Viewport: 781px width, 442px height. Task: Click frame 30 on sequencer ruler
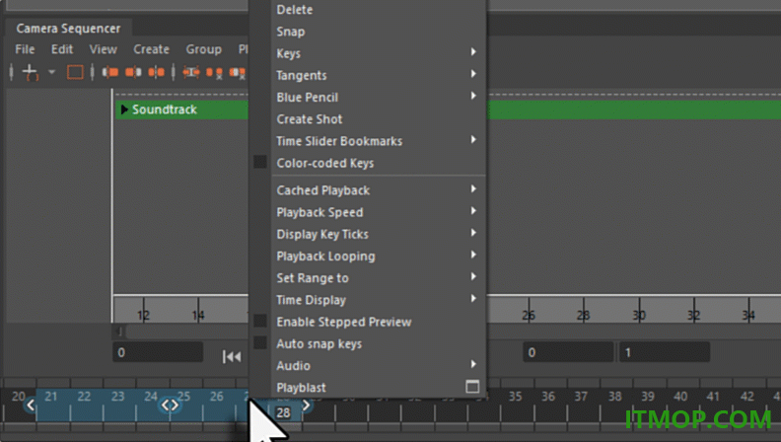click(639, 315)
